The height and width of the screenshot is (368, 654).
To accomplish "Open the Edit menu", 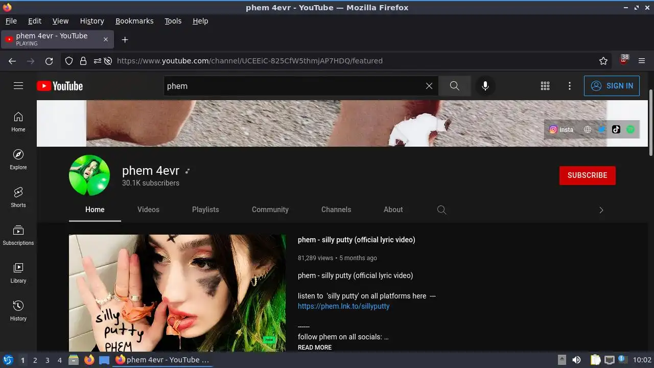I will (35, 21).
